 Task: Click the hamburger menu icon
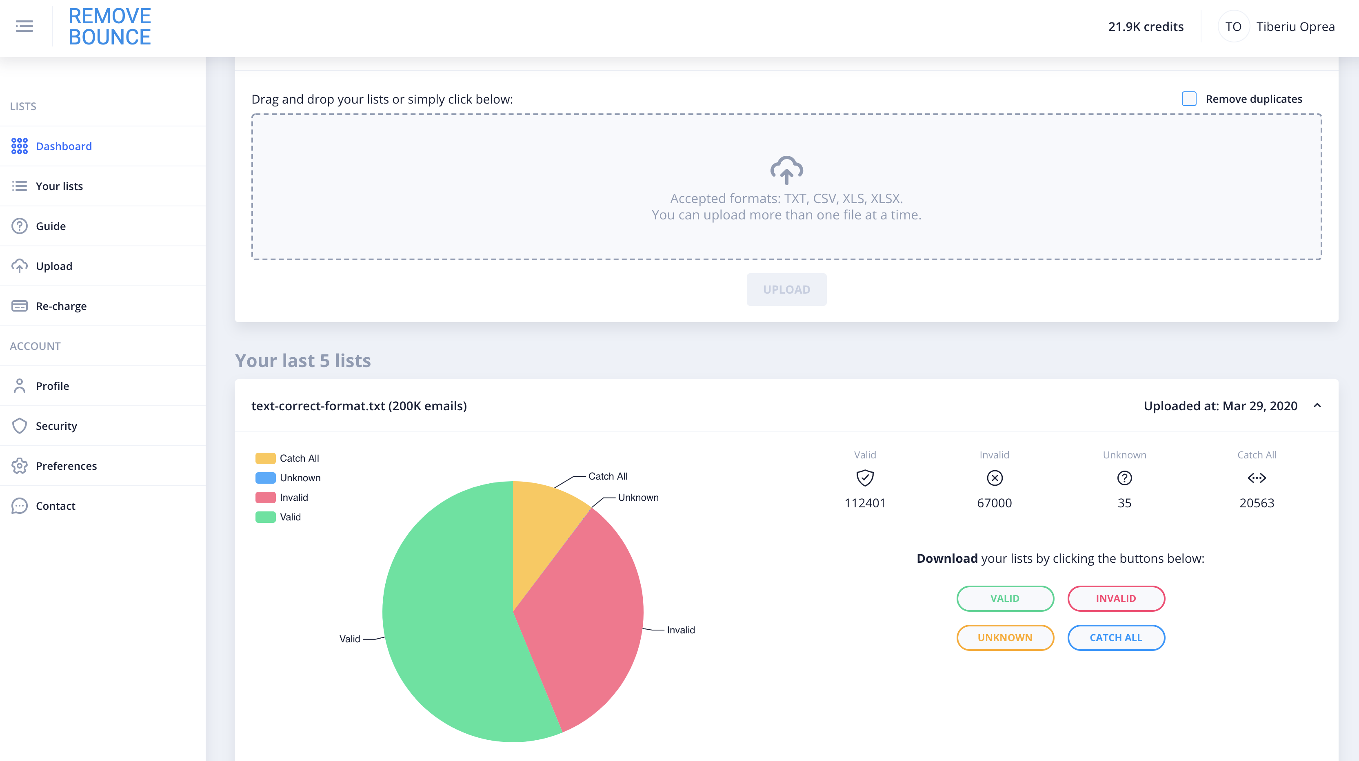24,27
